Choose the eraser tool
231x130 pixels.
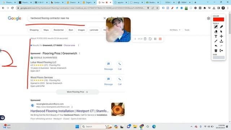pyautogui.click(x=216, y=31)
